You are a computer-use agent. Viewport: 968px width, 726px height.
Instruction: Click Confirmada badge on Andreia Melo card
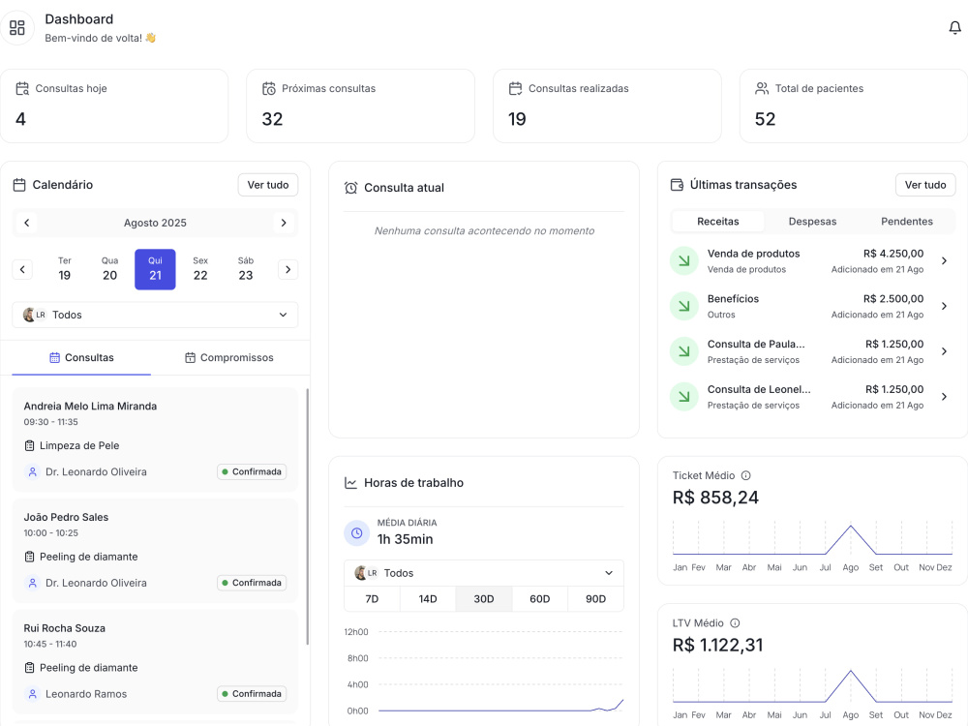[x=252, y=471]
